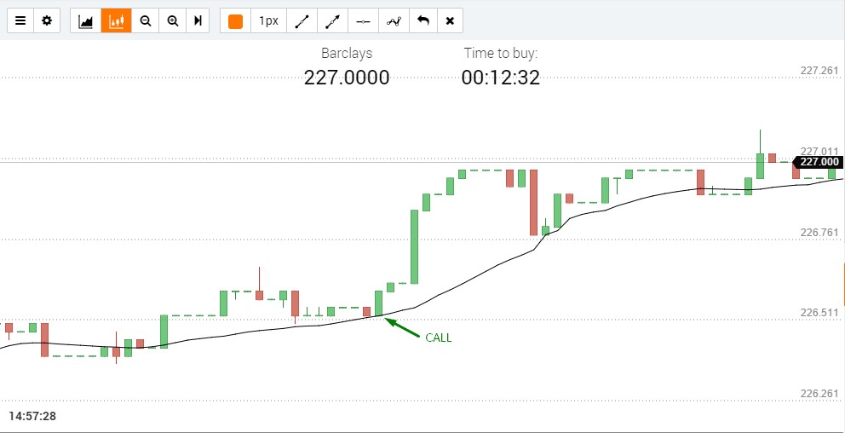
Task: Jump to latest candle
Action: pos(198,21)
